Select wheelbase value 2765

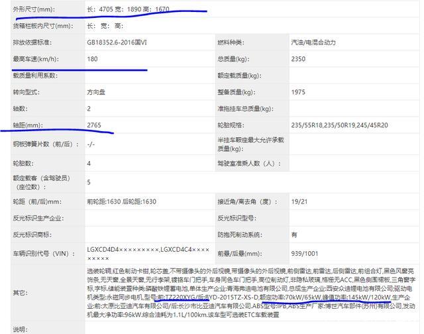pyautogui.click(x=94, y=125)
